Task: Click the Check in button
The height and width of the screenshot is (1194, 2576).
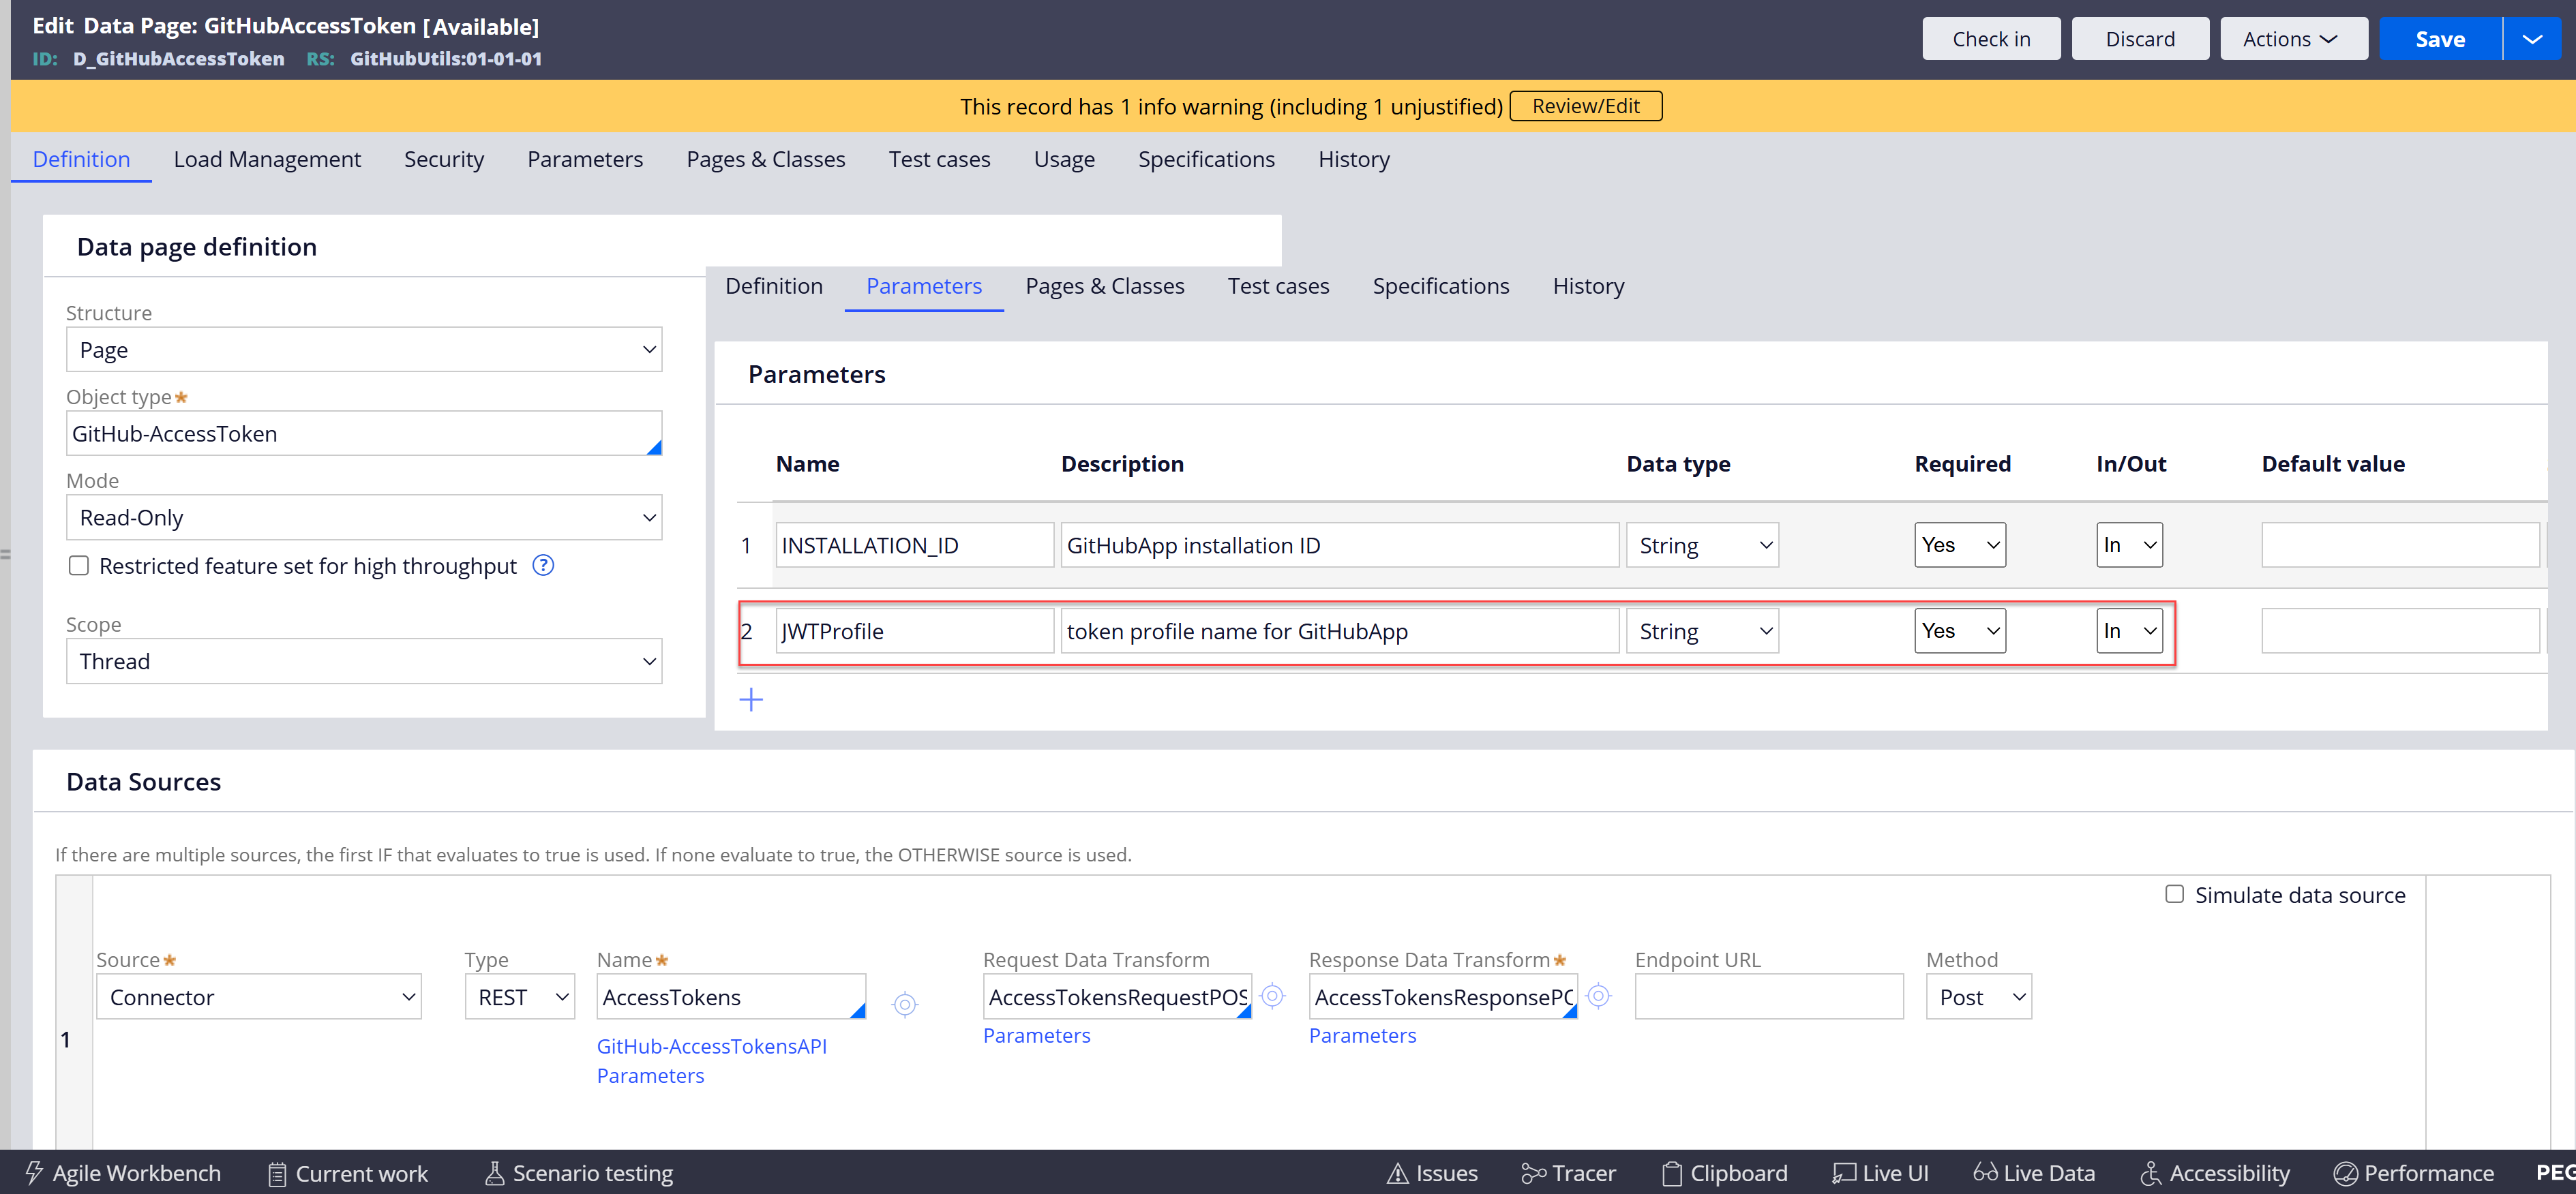Action: coord(1991,39)
